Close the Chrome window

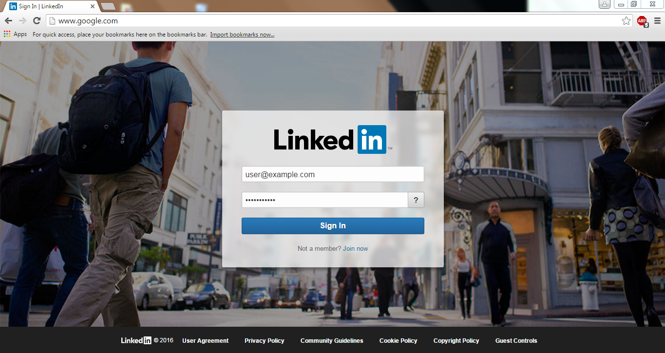[652, 4]
